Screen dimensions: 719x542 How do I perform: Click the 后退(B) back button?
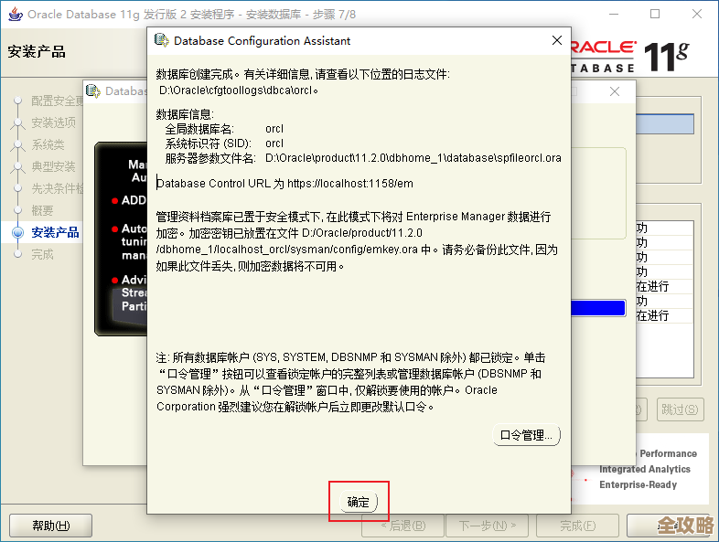point(403,526)
